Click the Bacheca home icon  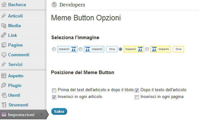(x=4, y=5)
